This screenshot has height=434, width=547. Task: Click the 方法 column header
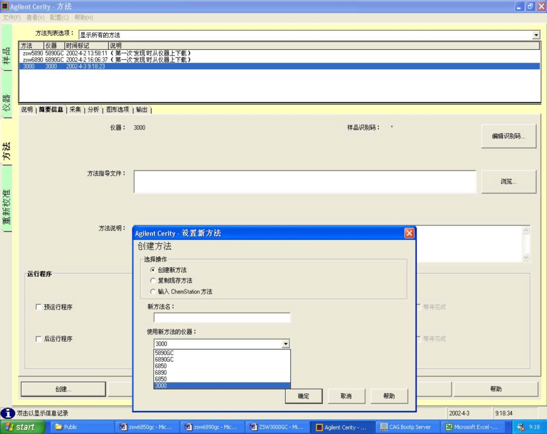pyautogui.click(x=31, y=46)
